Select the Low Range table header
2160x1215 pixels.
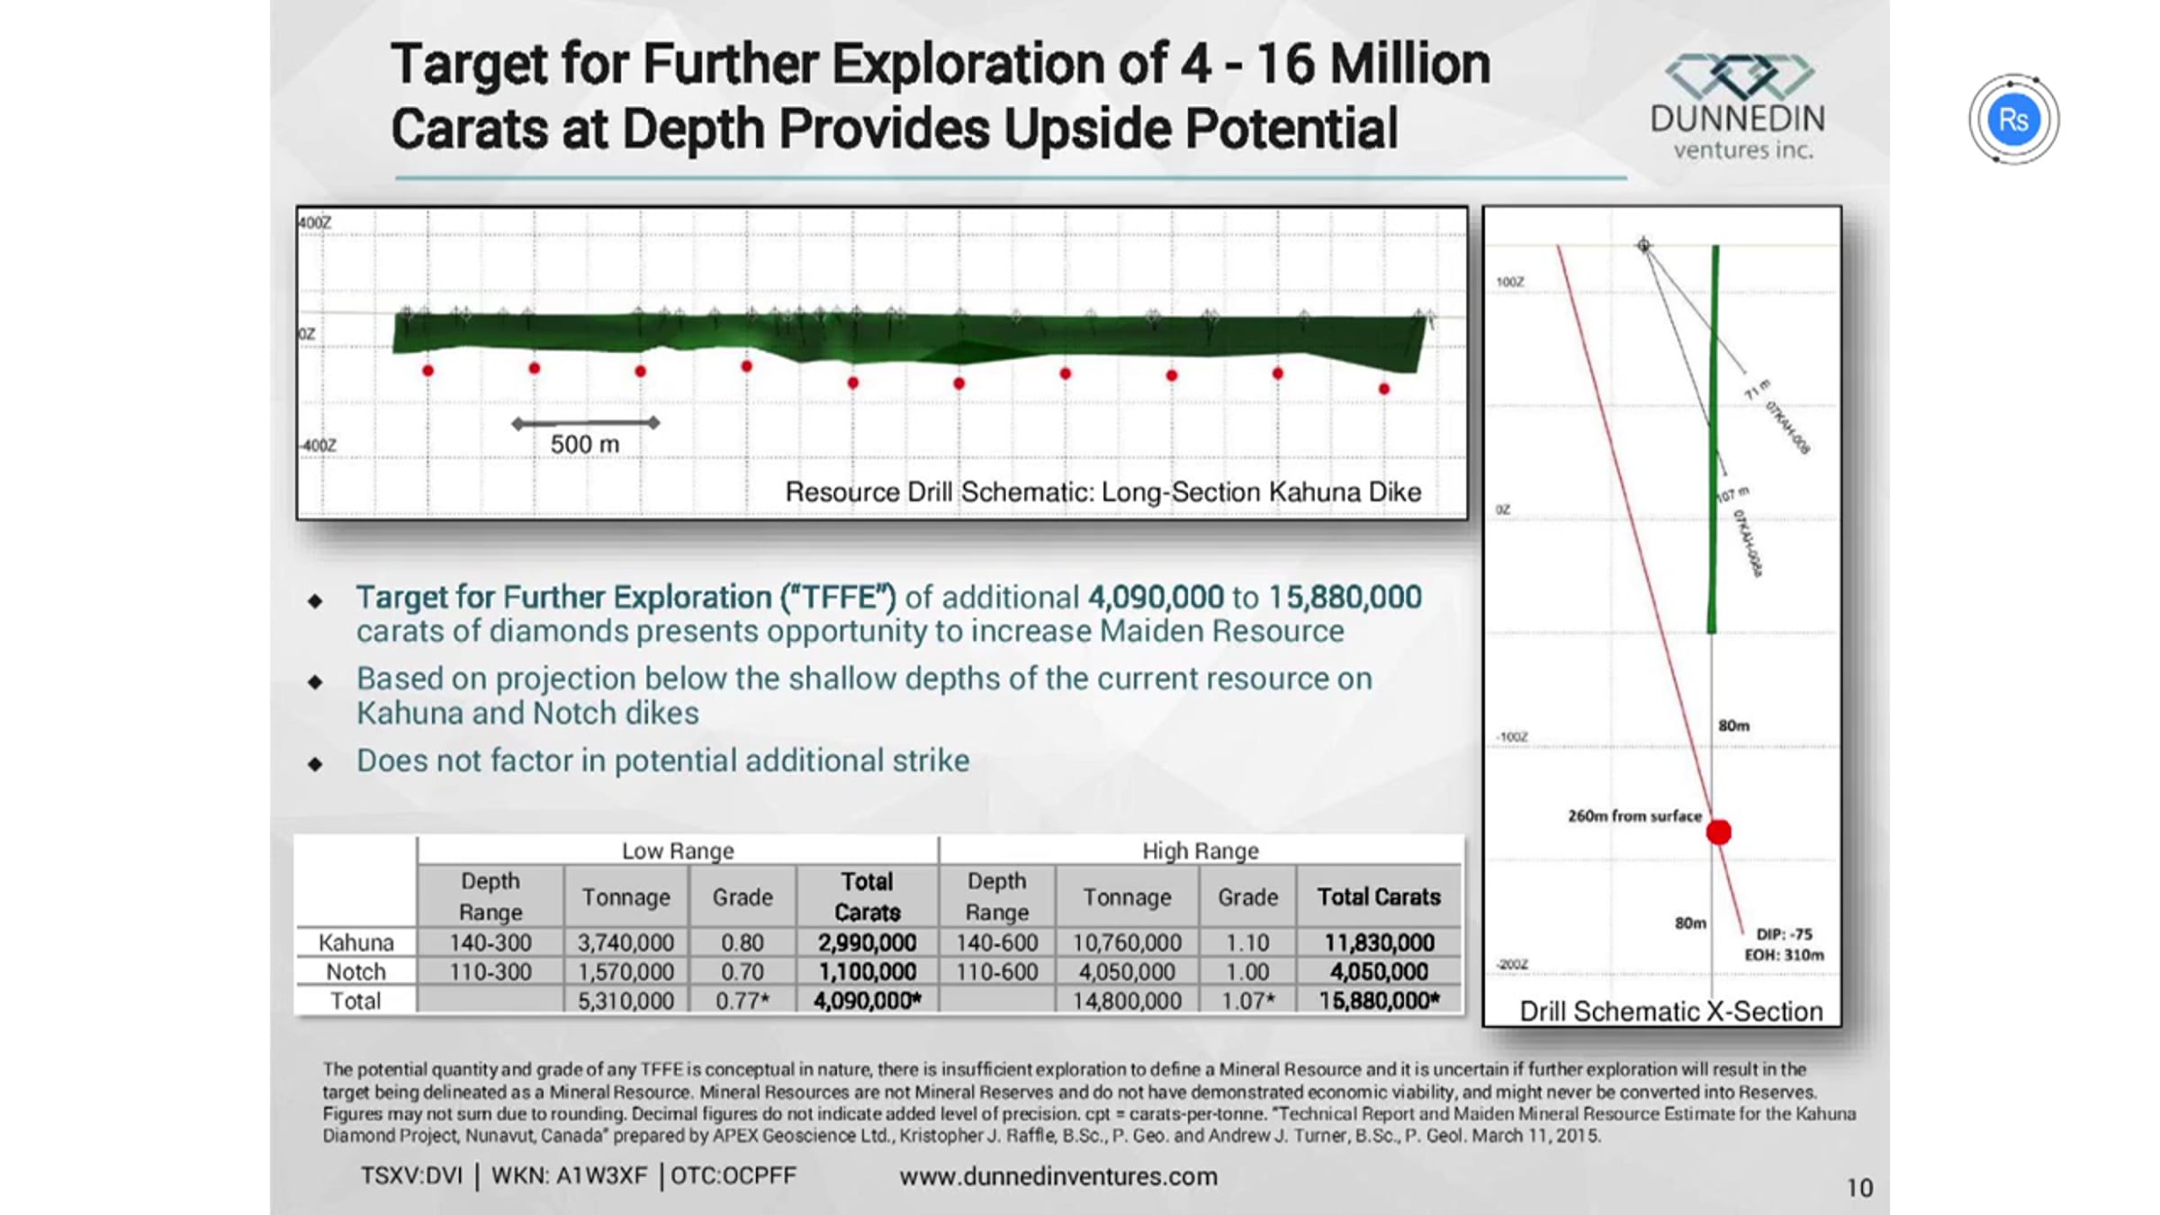click(678, 850)
